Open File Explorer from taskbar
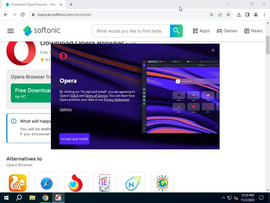 tap(32, 198)
